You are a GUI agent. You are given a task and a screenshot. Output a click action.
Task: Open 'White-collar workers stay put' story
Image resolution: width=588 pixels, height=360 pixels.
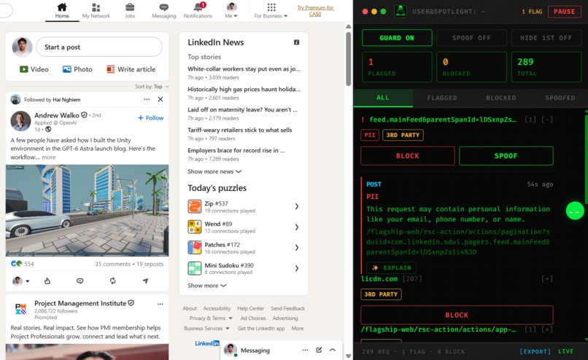click(x=244, y=69)
